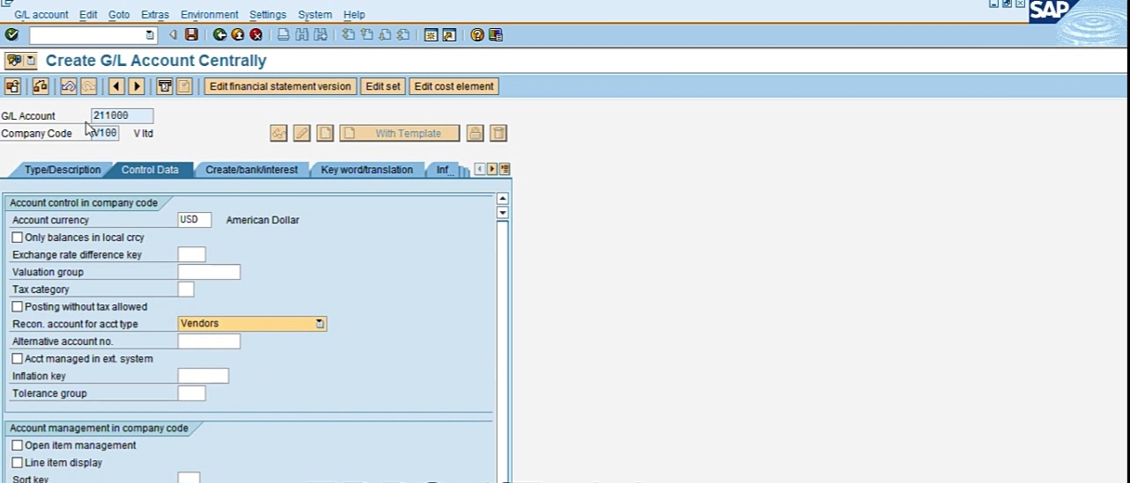The width and height of the screenshot is (1130, 483).
Task: Toggle Line item display checkbox
Action: (x=18, y=463)
